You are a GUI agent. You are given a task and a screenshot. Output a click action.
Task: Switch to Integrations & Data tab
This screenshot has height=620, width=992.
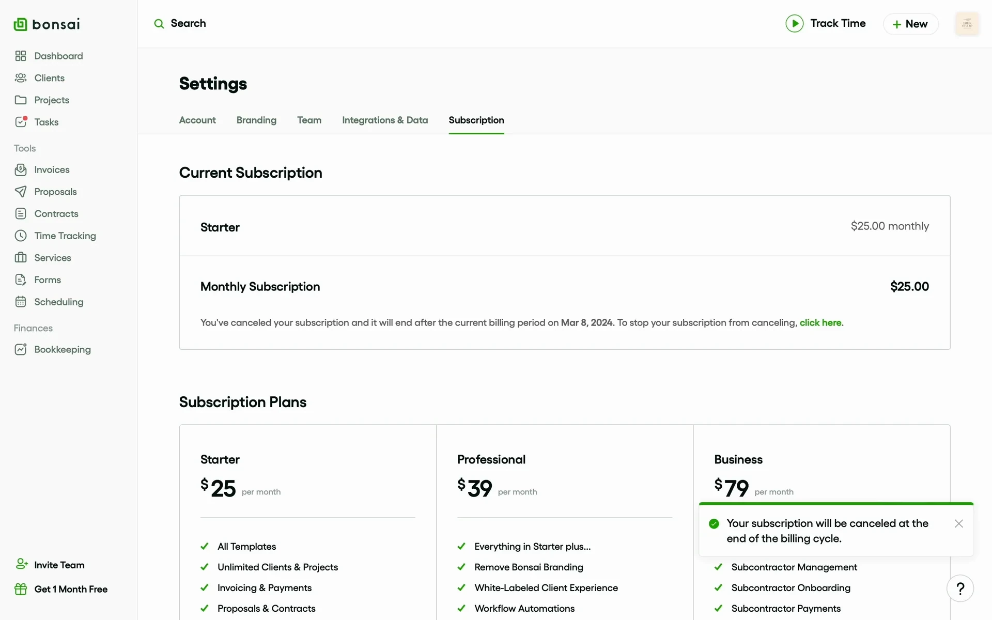tap(385, 120)
